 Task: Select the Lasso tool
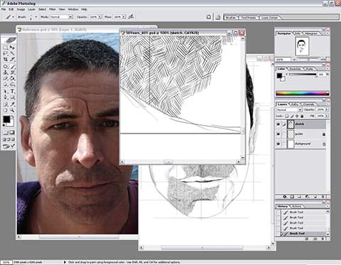(6, 53)
